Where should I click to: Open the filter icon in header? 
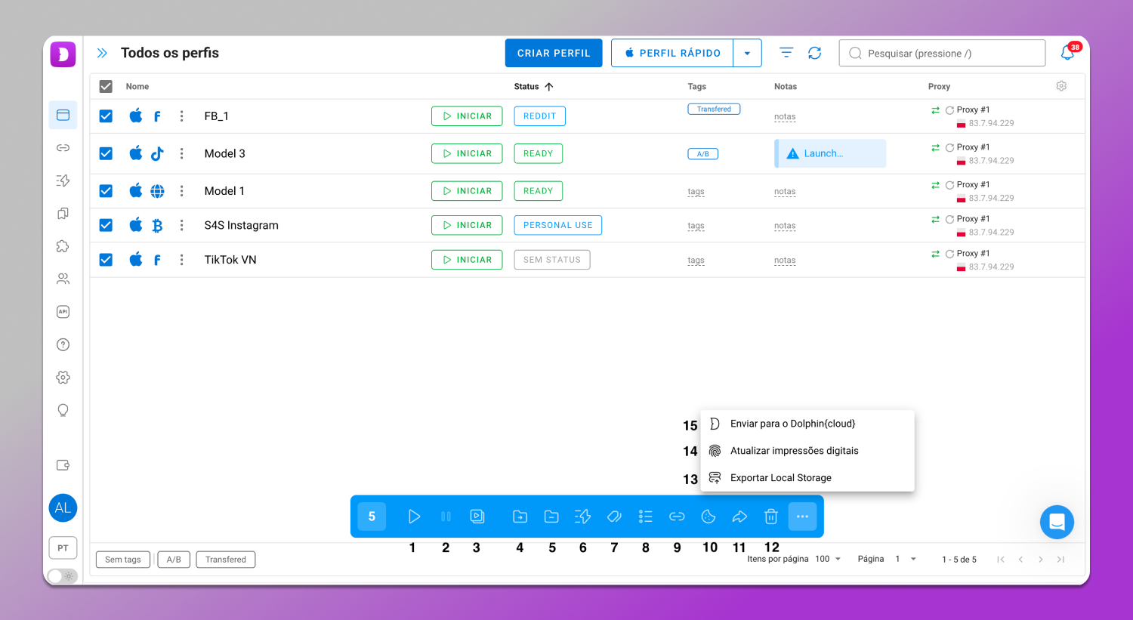point(786,53)
